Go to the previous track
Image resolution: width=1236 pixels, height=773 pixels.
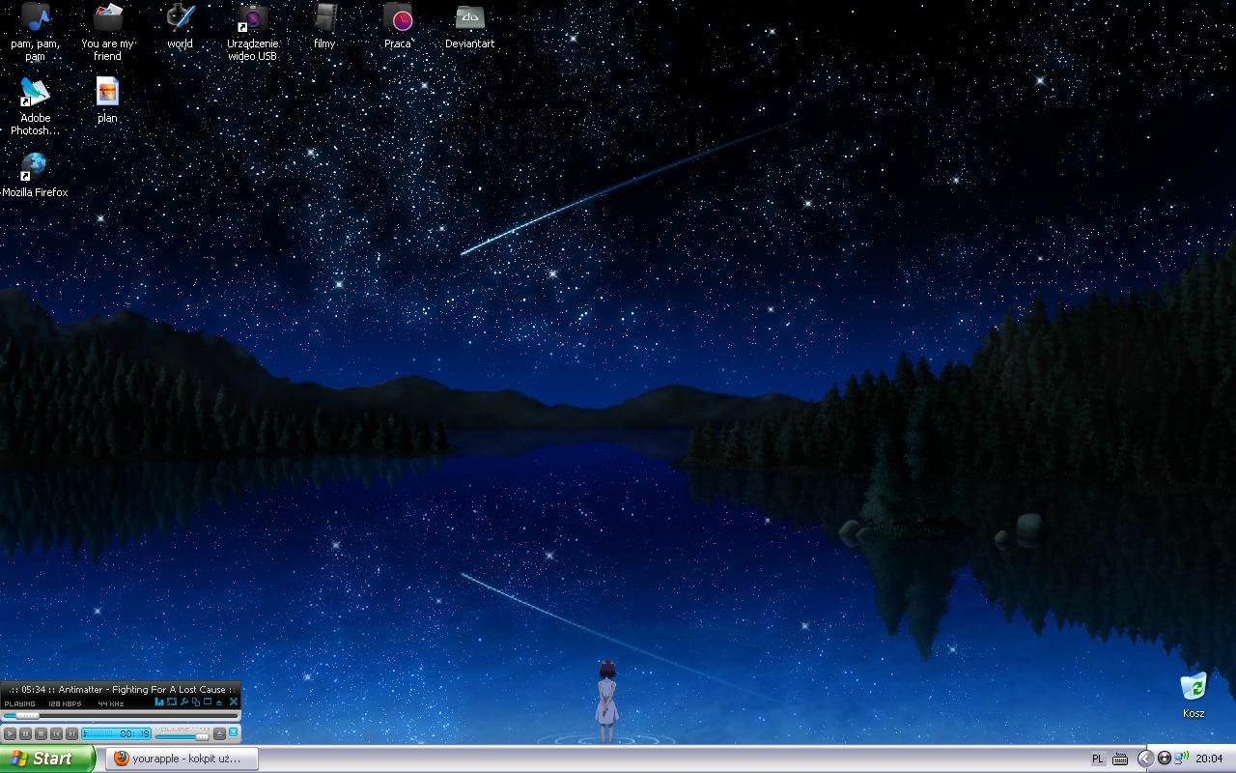click(56, 734)
